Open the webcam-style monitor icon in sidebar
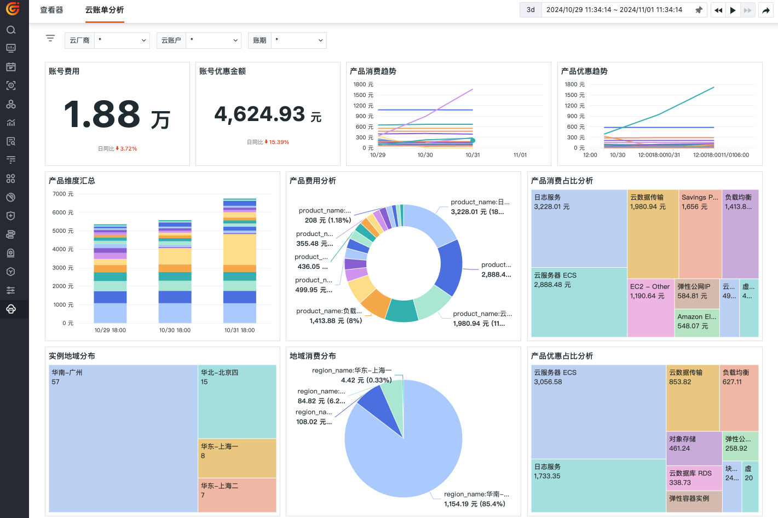 click(x=11, y=253)
